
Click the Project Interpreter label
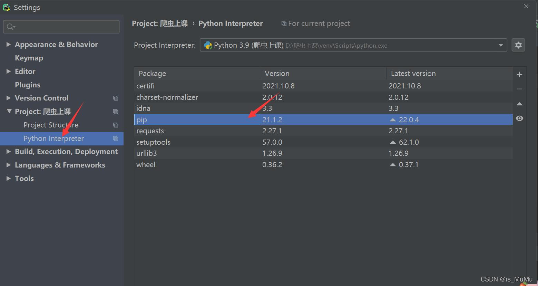165,45
